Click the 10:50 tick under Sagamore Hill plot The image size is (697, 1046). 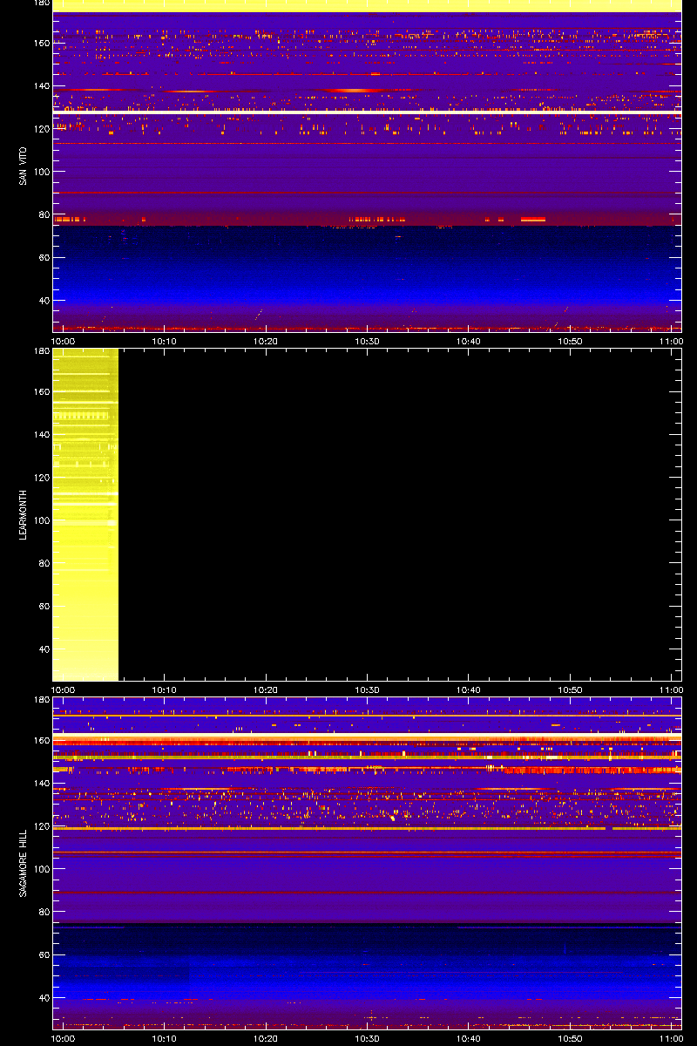pyautogui.click(x=570, y=1038)
